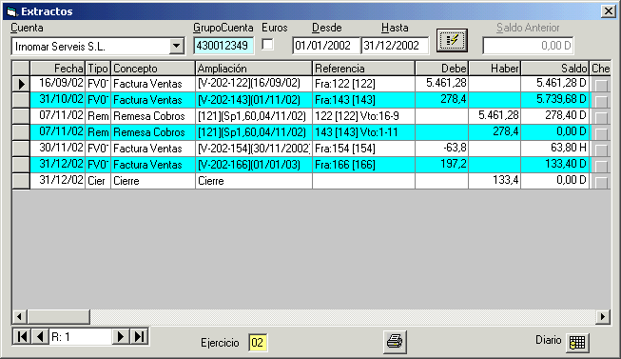This screenshot has width=621, height=359.
Task: Click the Tipo column header
Action: click(98, 69)
